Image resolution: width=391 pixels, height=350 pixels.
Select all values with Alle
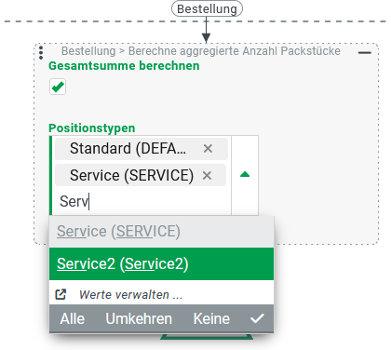tap(73, 318)
